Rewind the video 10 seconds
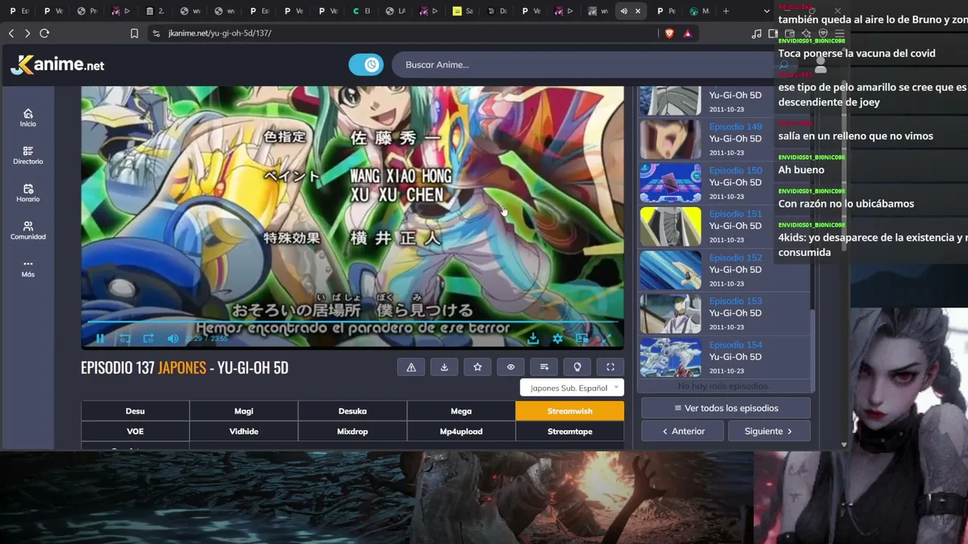Image resolution: width=968 pixels, height=544 pixels. coord(125,338)
